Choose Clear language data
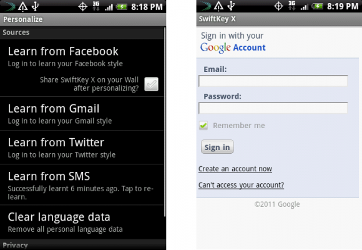362x250 pixels. pos(82,222)
